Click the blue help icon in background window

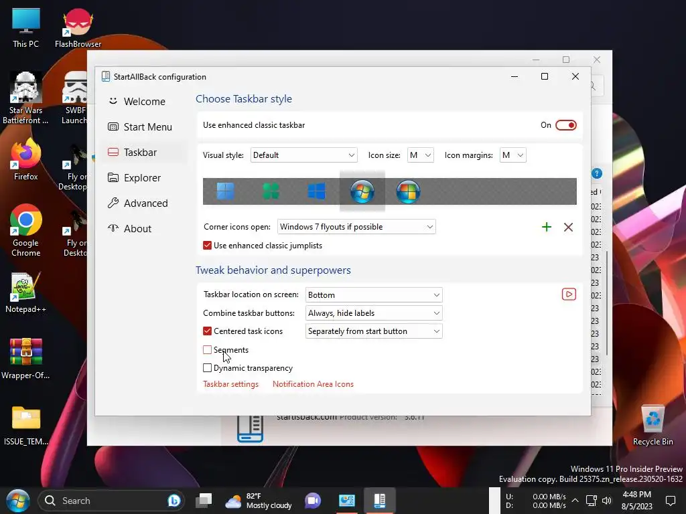coord(597,173)
